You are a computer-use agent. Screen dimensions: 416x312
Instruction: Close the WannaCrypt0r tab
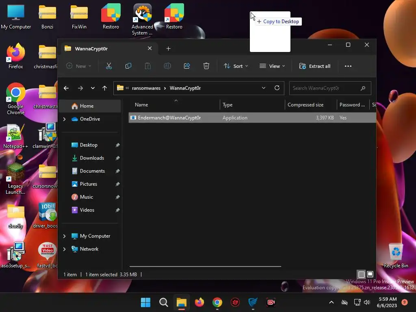[149, 48]
